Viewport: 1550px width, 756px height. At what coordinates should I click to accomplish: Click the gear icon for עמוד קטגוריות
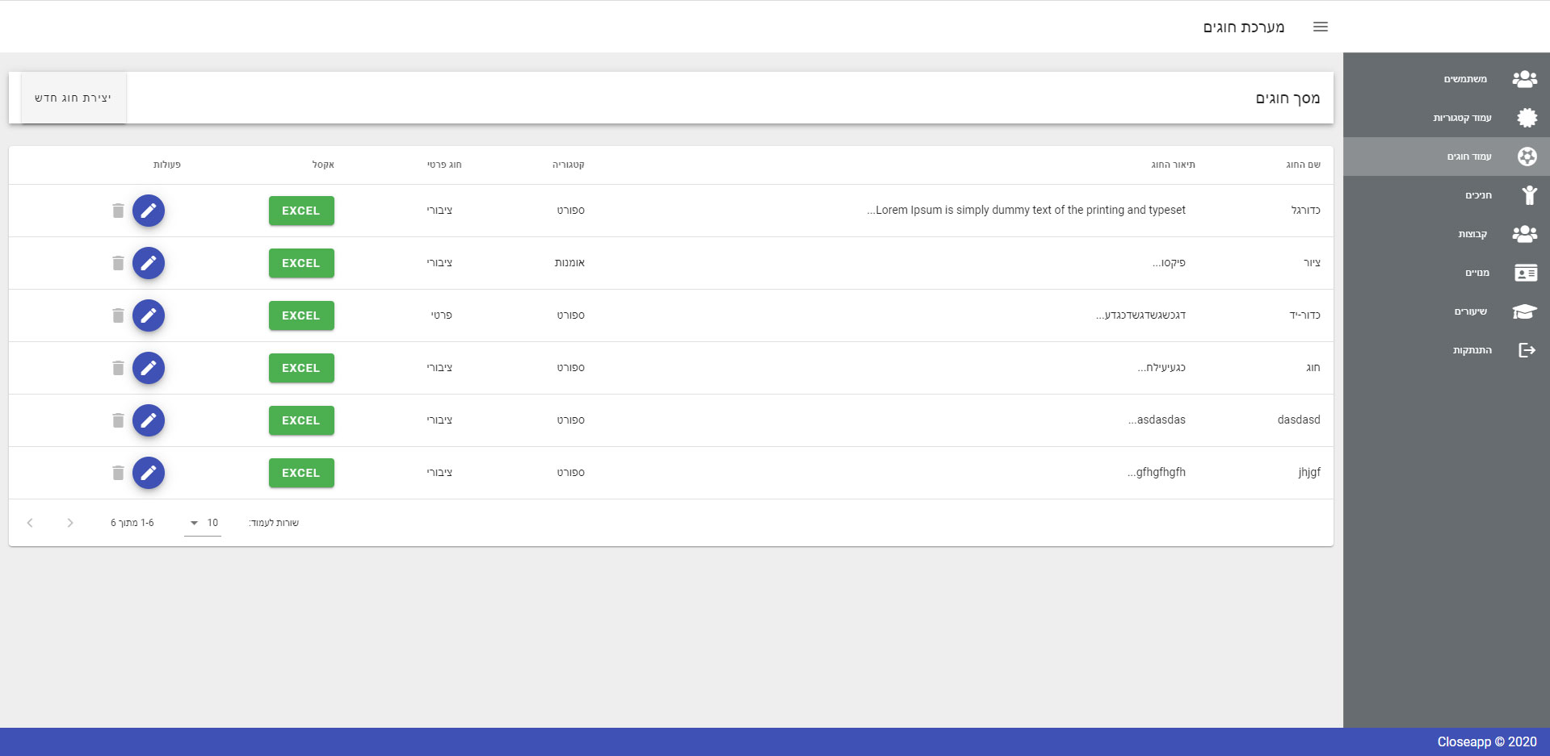click(x=1527, y=118)
